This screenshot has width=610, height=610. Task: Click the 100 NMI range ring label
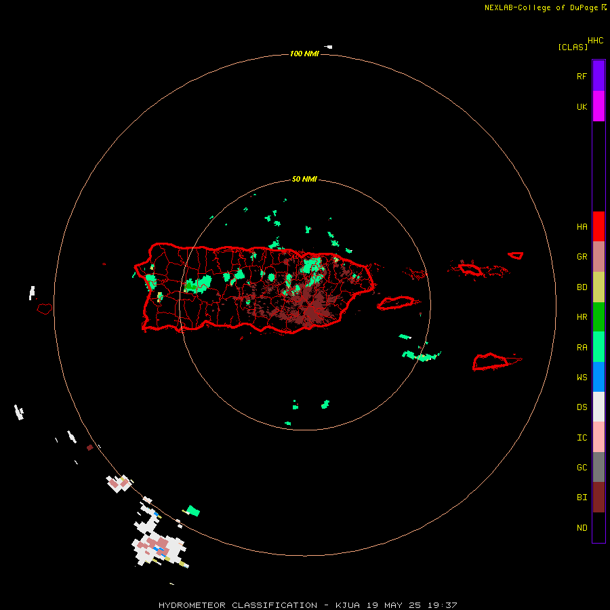[x=304, y=54]
